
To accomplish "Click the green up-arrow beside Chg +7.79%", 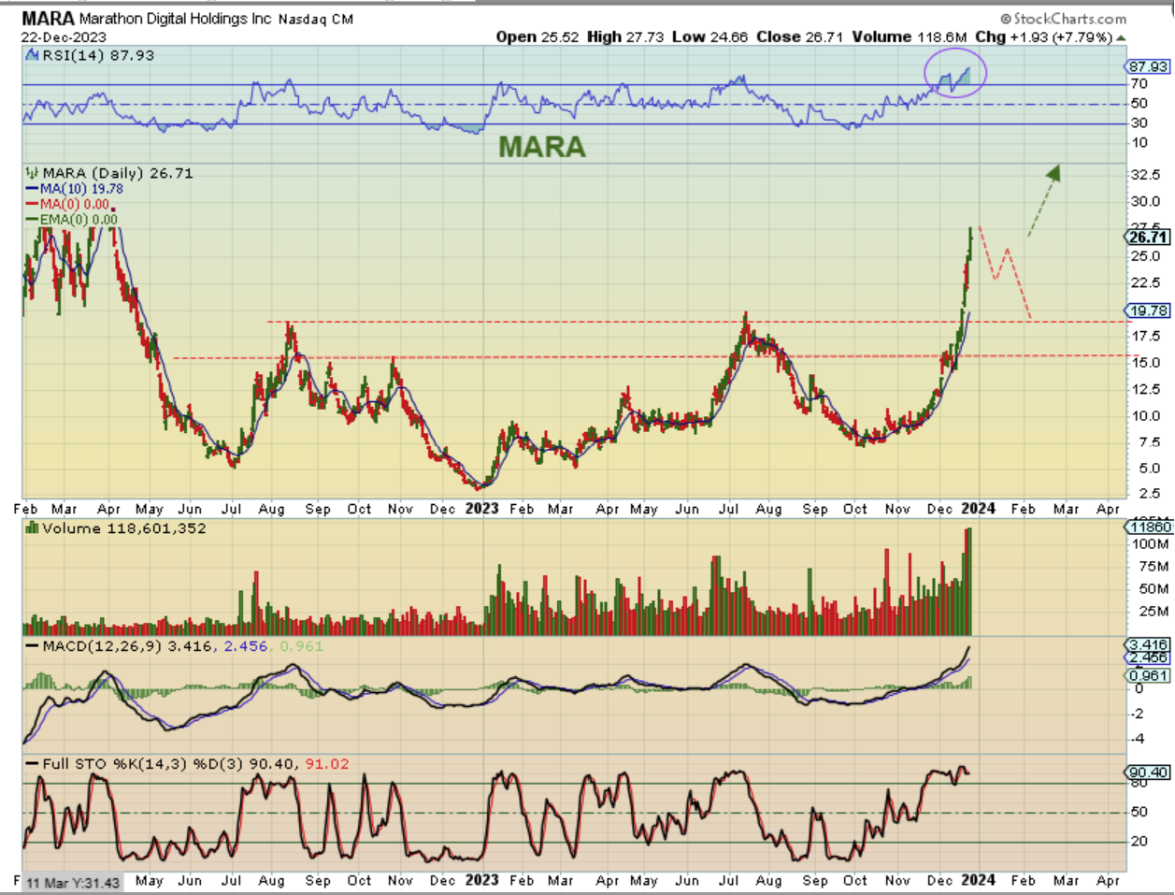I will pyautogui.click(x=1121, y=37).
